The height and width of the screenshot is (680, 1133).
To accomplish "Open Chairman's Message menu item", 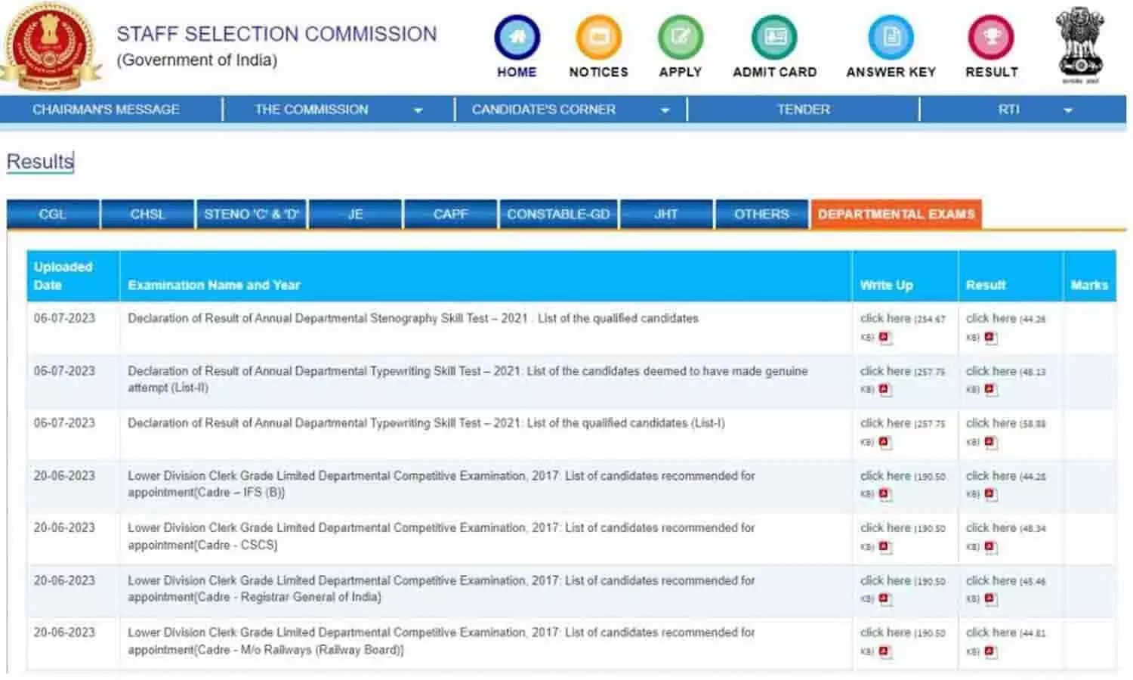I will coord(106,110).
